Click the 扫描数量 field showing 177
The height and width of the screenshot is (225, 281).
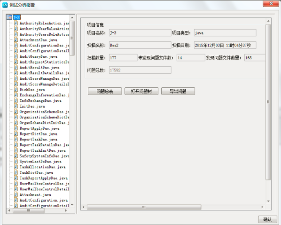(123, 58)
